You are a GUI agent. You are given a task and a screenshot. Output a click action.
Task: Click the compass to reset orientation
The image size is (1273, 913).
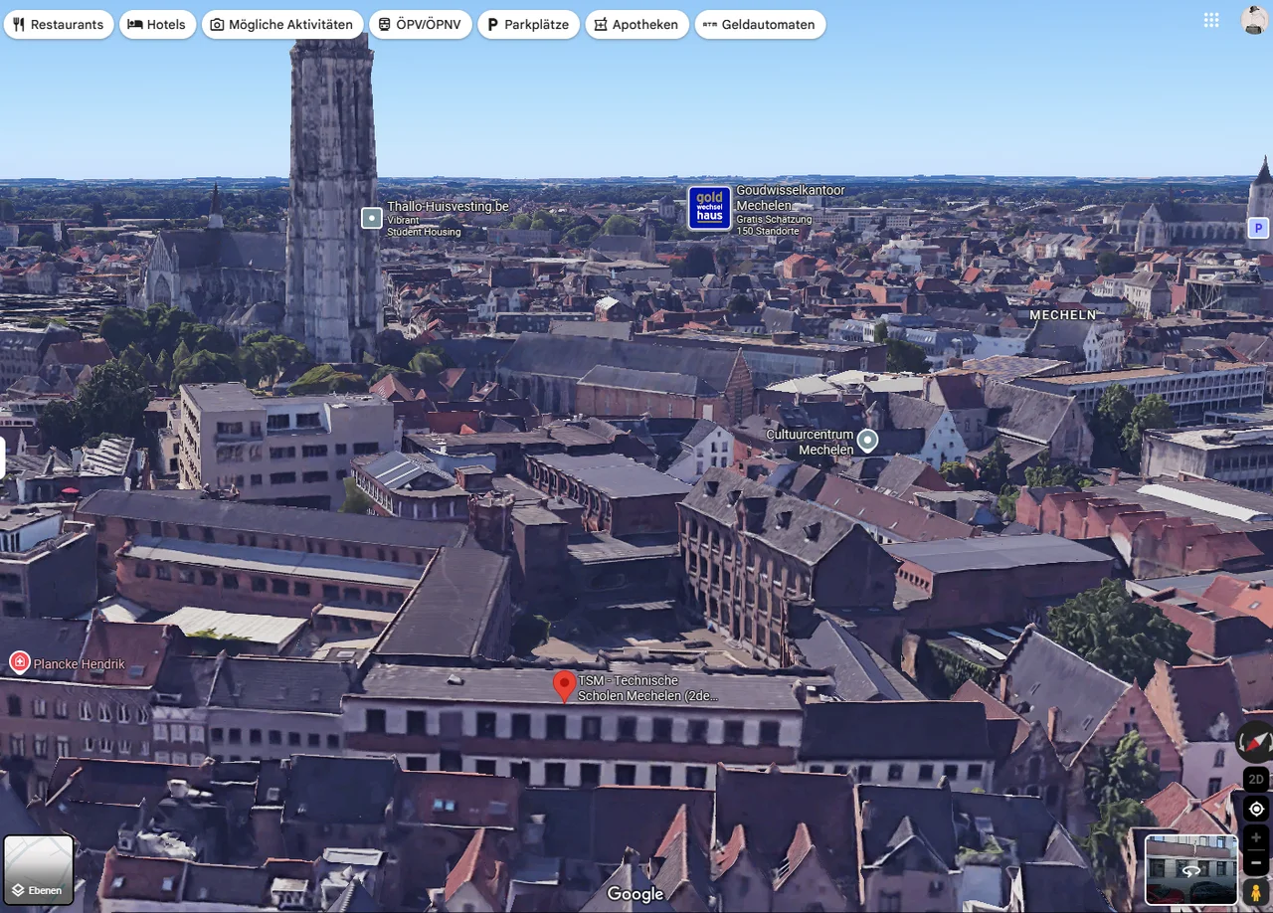(x=1254, y=741)
